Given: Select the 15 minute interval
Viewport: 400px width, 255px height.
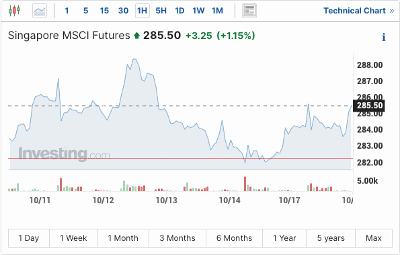Looking at the screenshot, I should 104,11.
